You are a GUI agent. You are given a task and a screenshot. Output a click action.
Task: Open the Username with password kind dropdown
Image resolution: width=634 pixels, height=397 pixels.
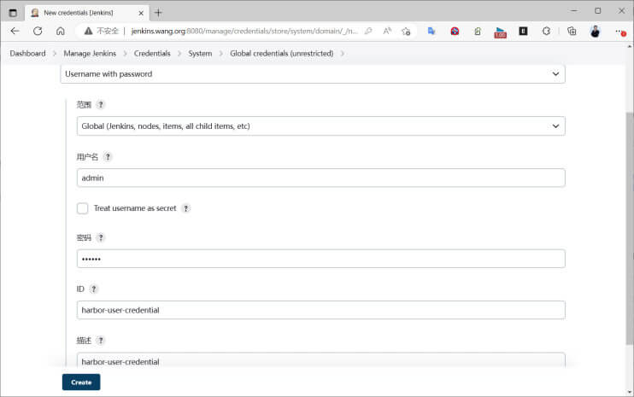[313, 74]
